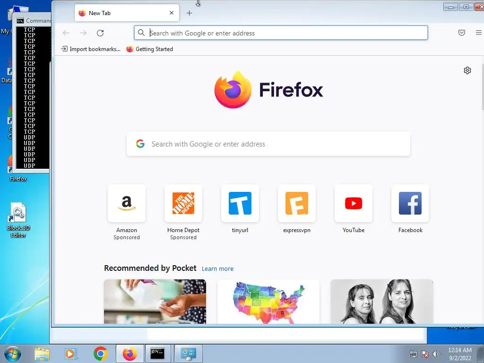Click the page vertical scrollbar thumb

click(483, 86)
